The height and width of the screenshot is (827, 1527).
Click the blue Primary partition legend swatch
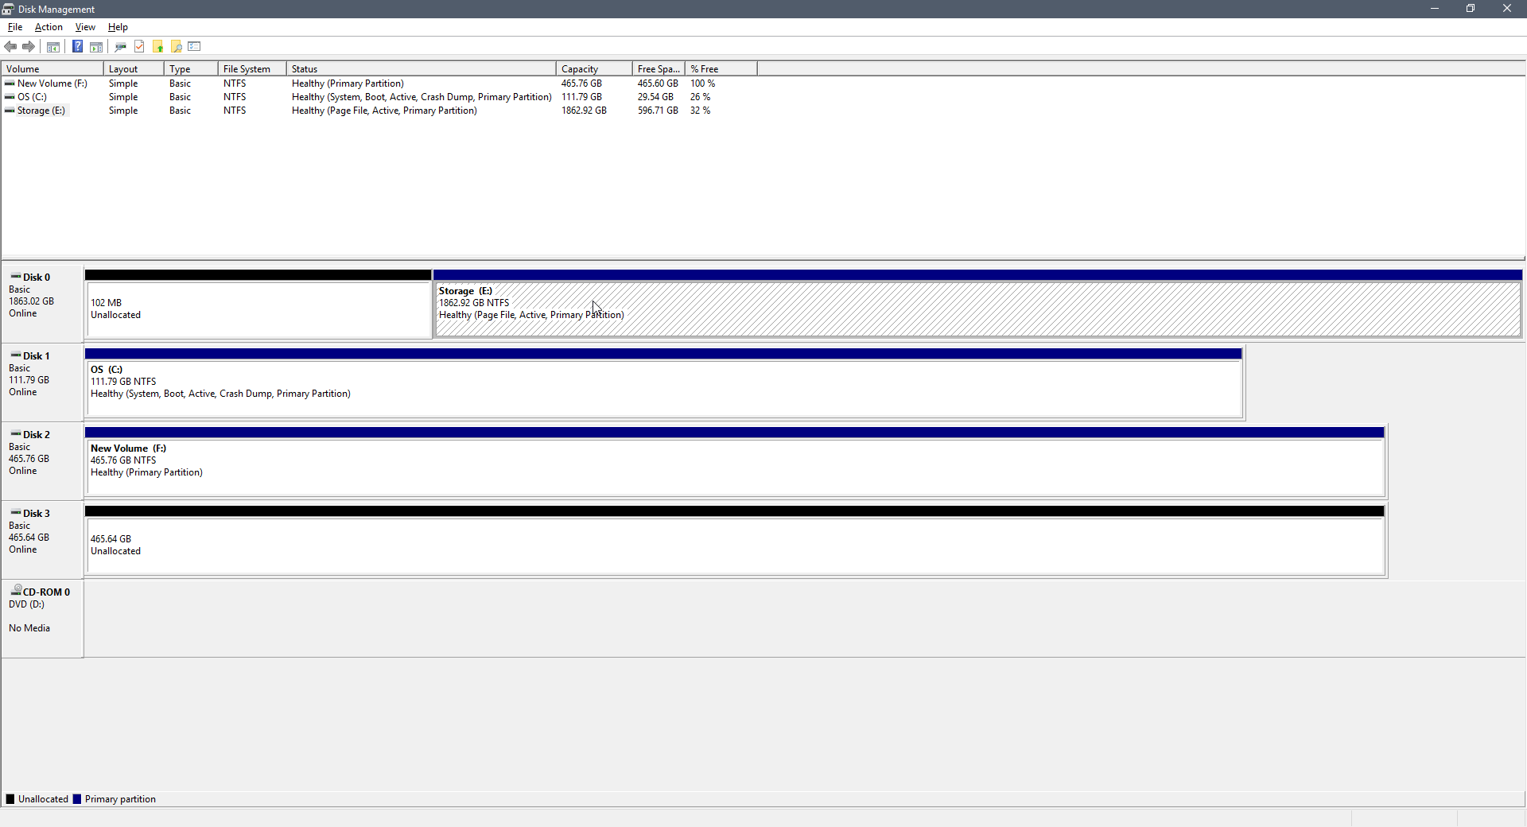(77, 799)
